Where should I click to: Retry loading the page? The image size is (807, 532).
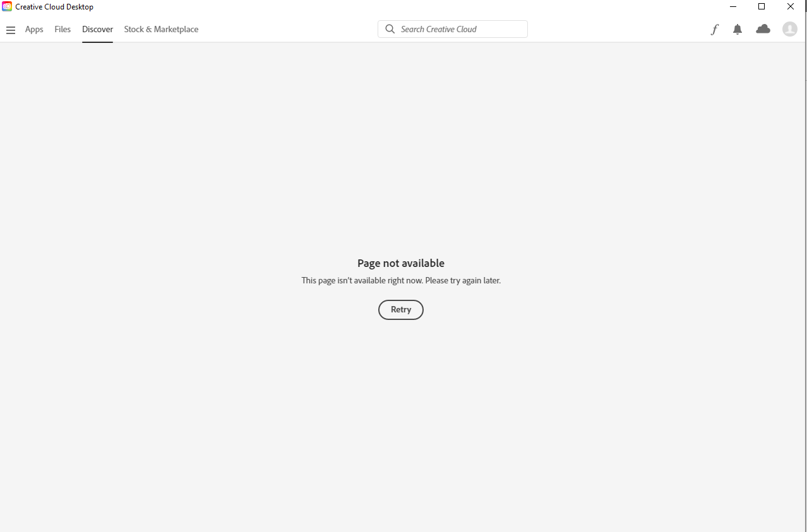[x=400, y=309]
